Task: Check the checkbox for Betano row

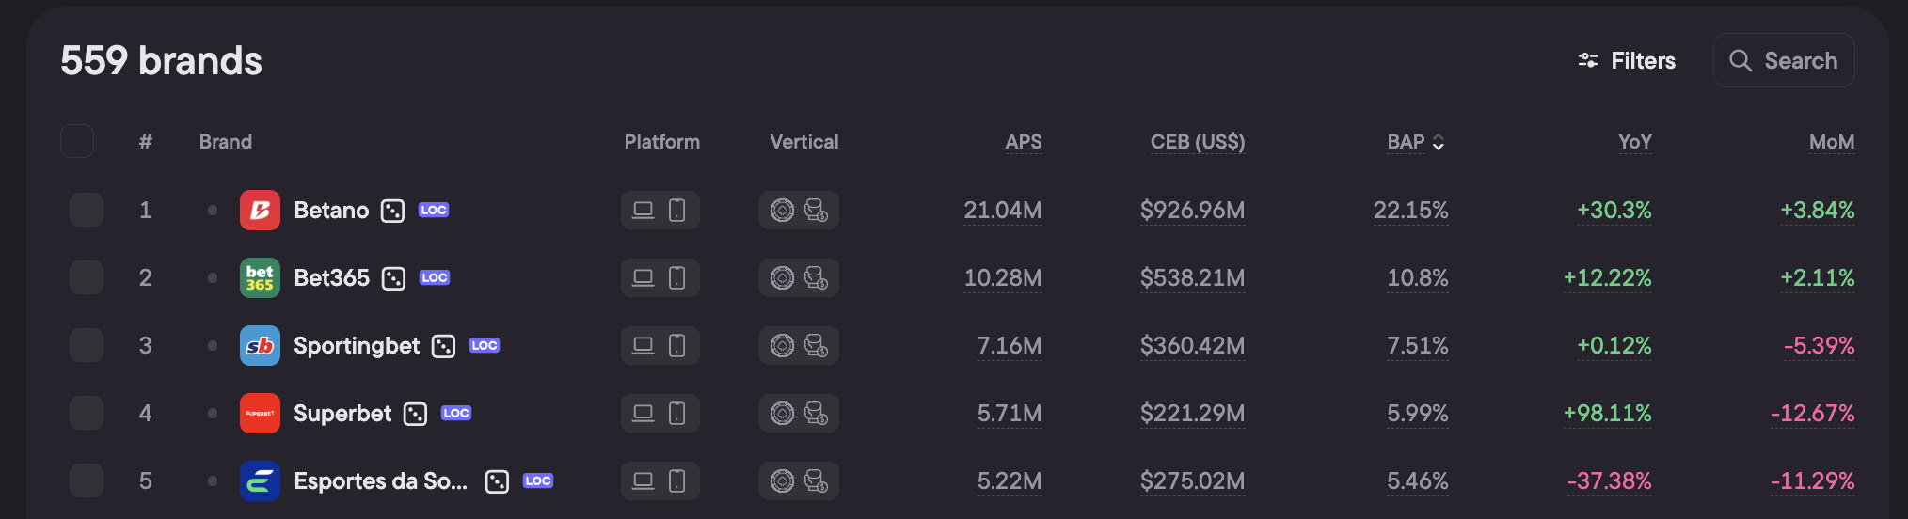Action: (87, 210)
